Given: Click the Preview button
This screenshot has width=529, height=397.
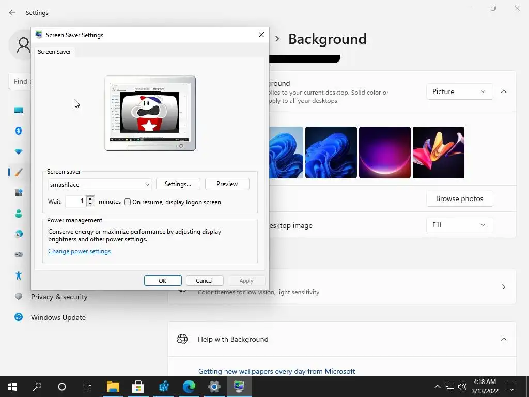Looking at the screenshot, I should point(227,184).
